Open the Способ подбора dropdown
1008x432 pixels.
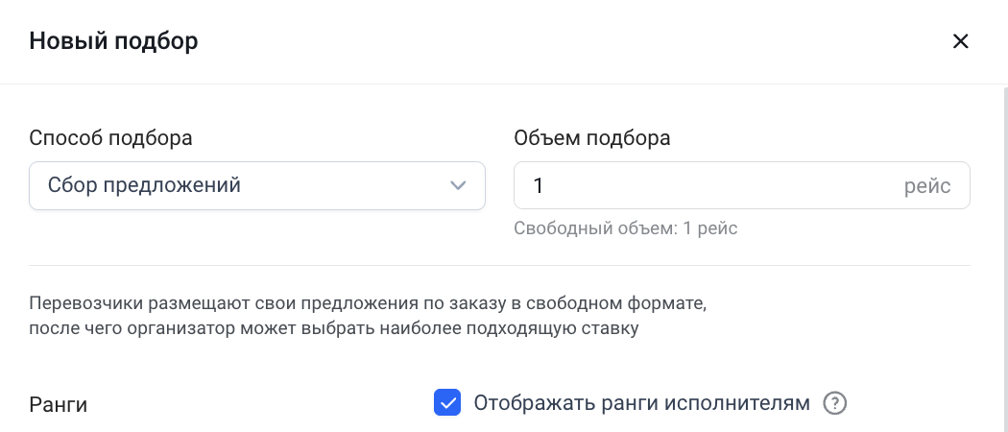257,186
